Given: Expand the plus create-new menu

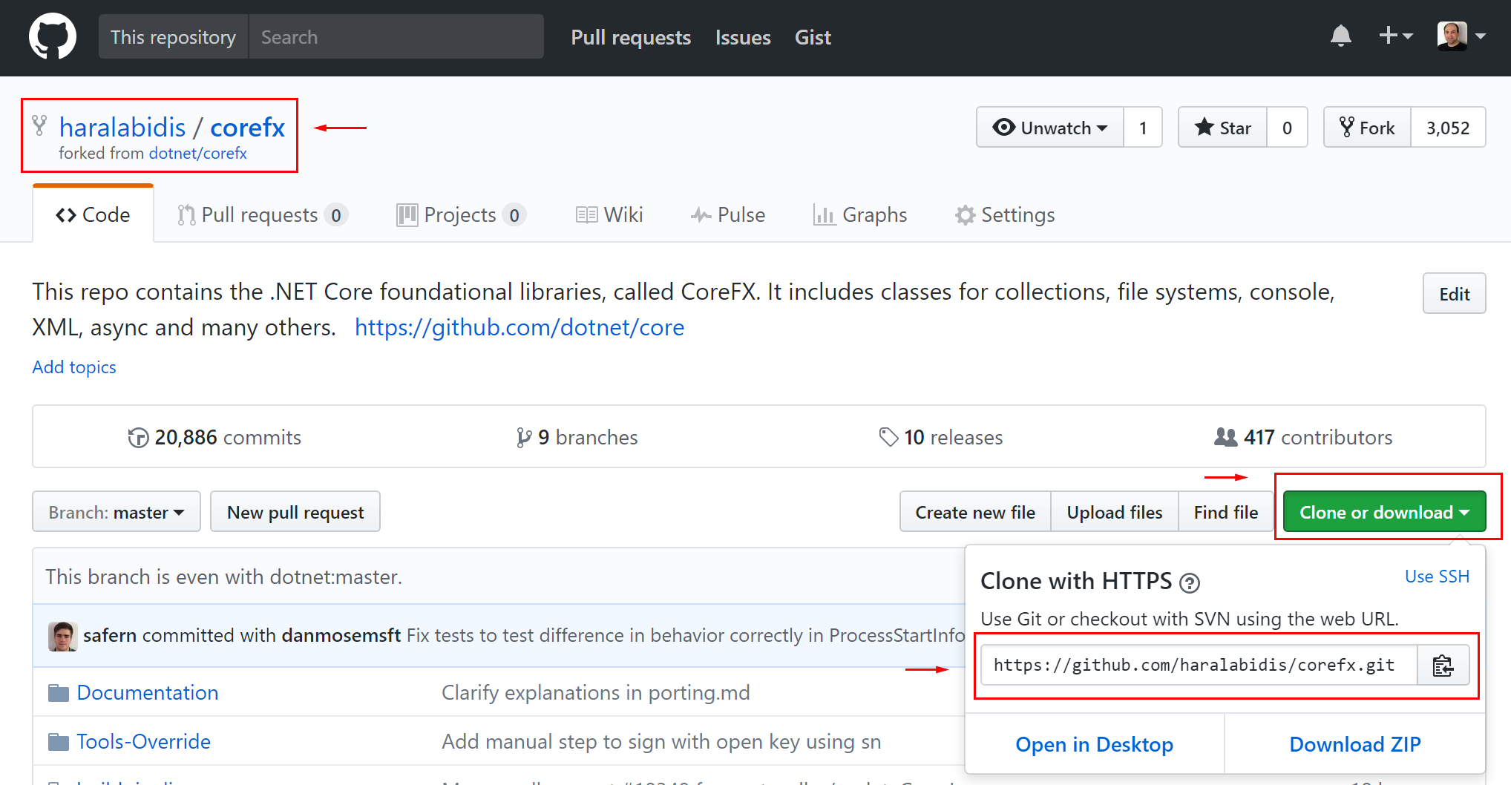Looking at the screenshot, I should [x=1395, y=36].
